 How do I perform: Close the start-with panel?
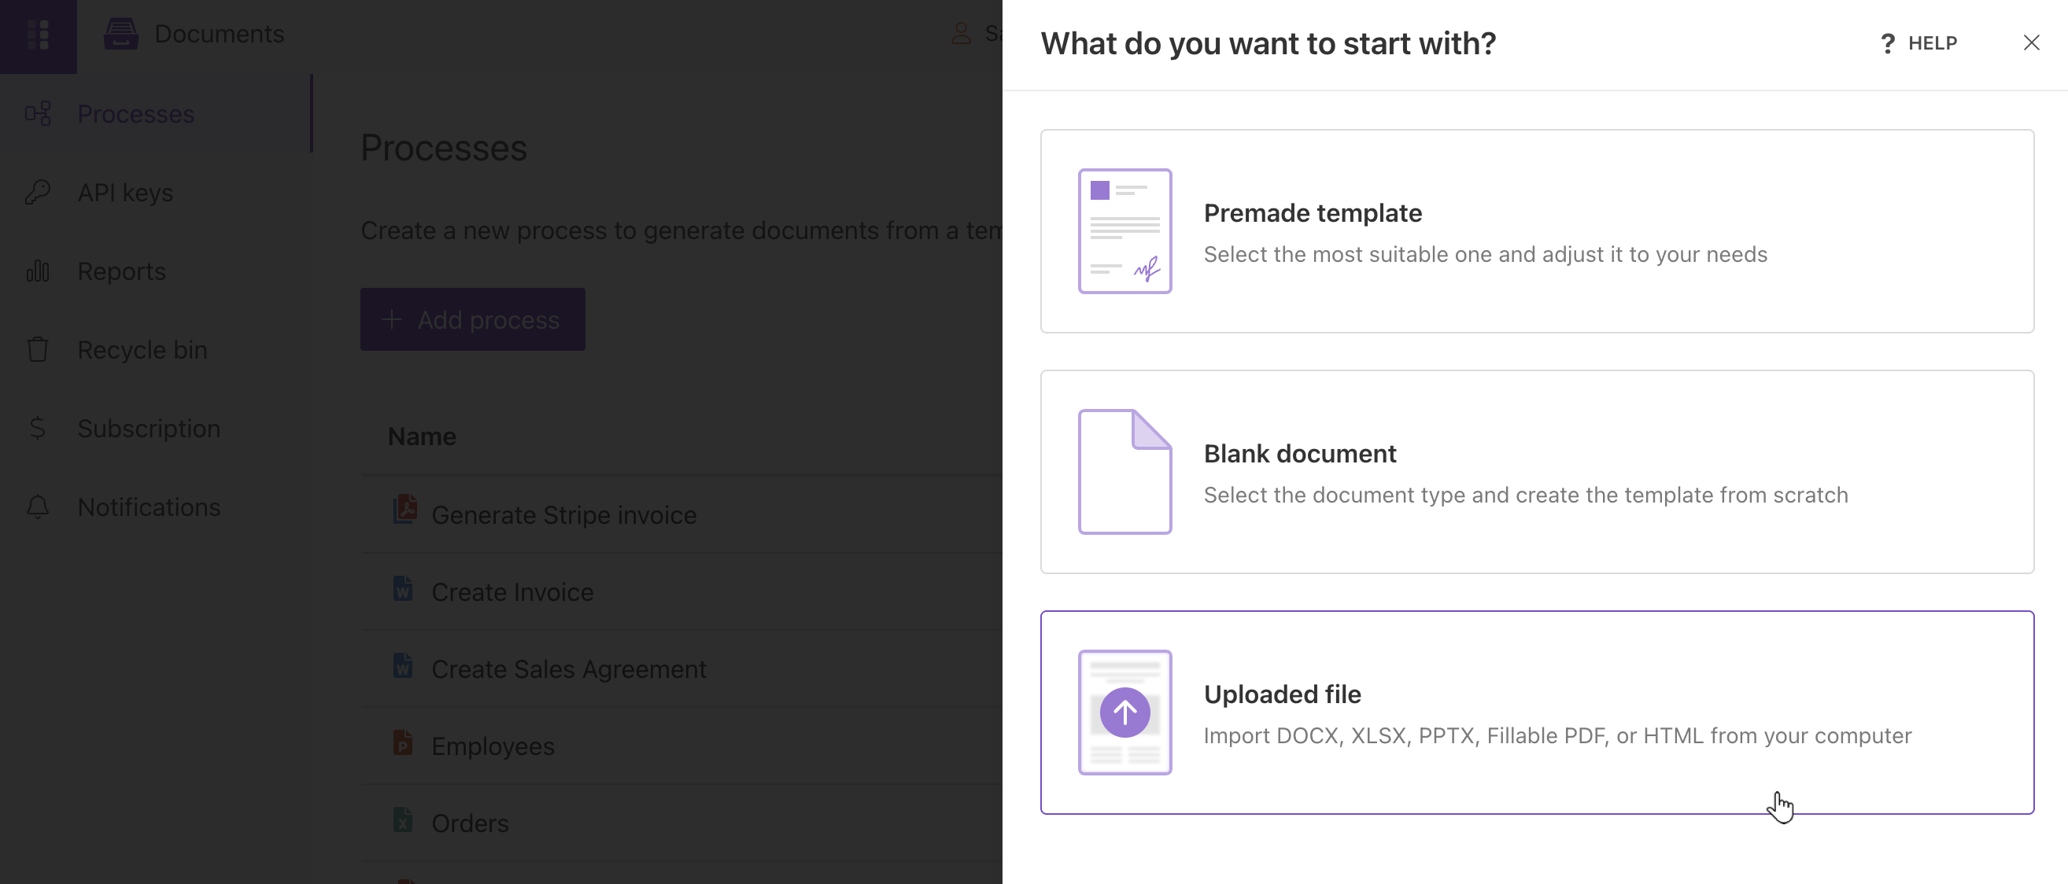pyautogui.click(x=2031, y=42)
